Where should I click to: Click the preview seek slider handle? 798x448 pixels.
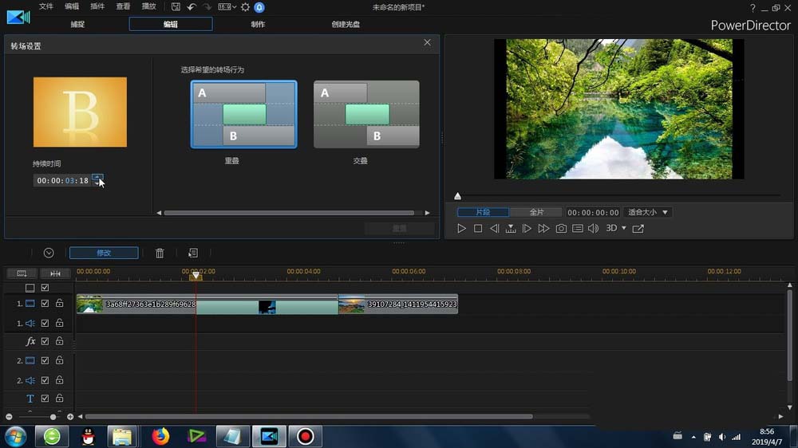pyautogui.click(x=457, y=196)
